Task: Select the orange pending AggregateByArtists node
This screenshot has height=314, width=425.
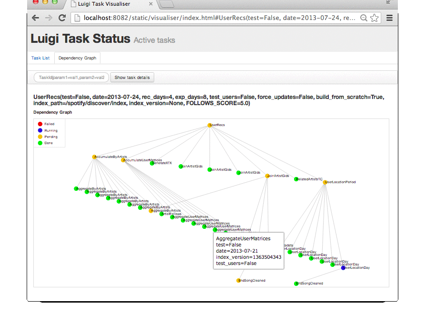Action: tap(151, 211)
